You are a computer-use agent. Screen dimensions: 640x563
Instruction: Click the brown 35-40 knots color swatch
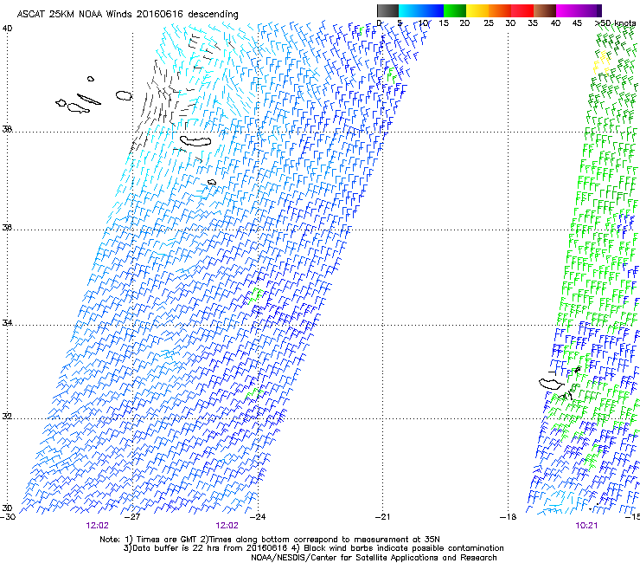[545, 10]
